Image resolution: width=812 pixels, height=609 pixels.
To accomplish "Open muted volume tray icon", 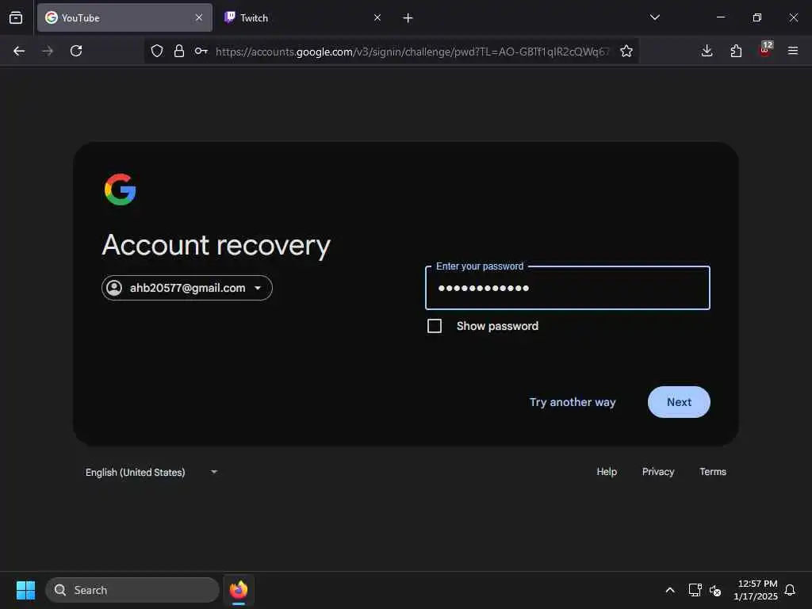I will [x=716, y=590].
